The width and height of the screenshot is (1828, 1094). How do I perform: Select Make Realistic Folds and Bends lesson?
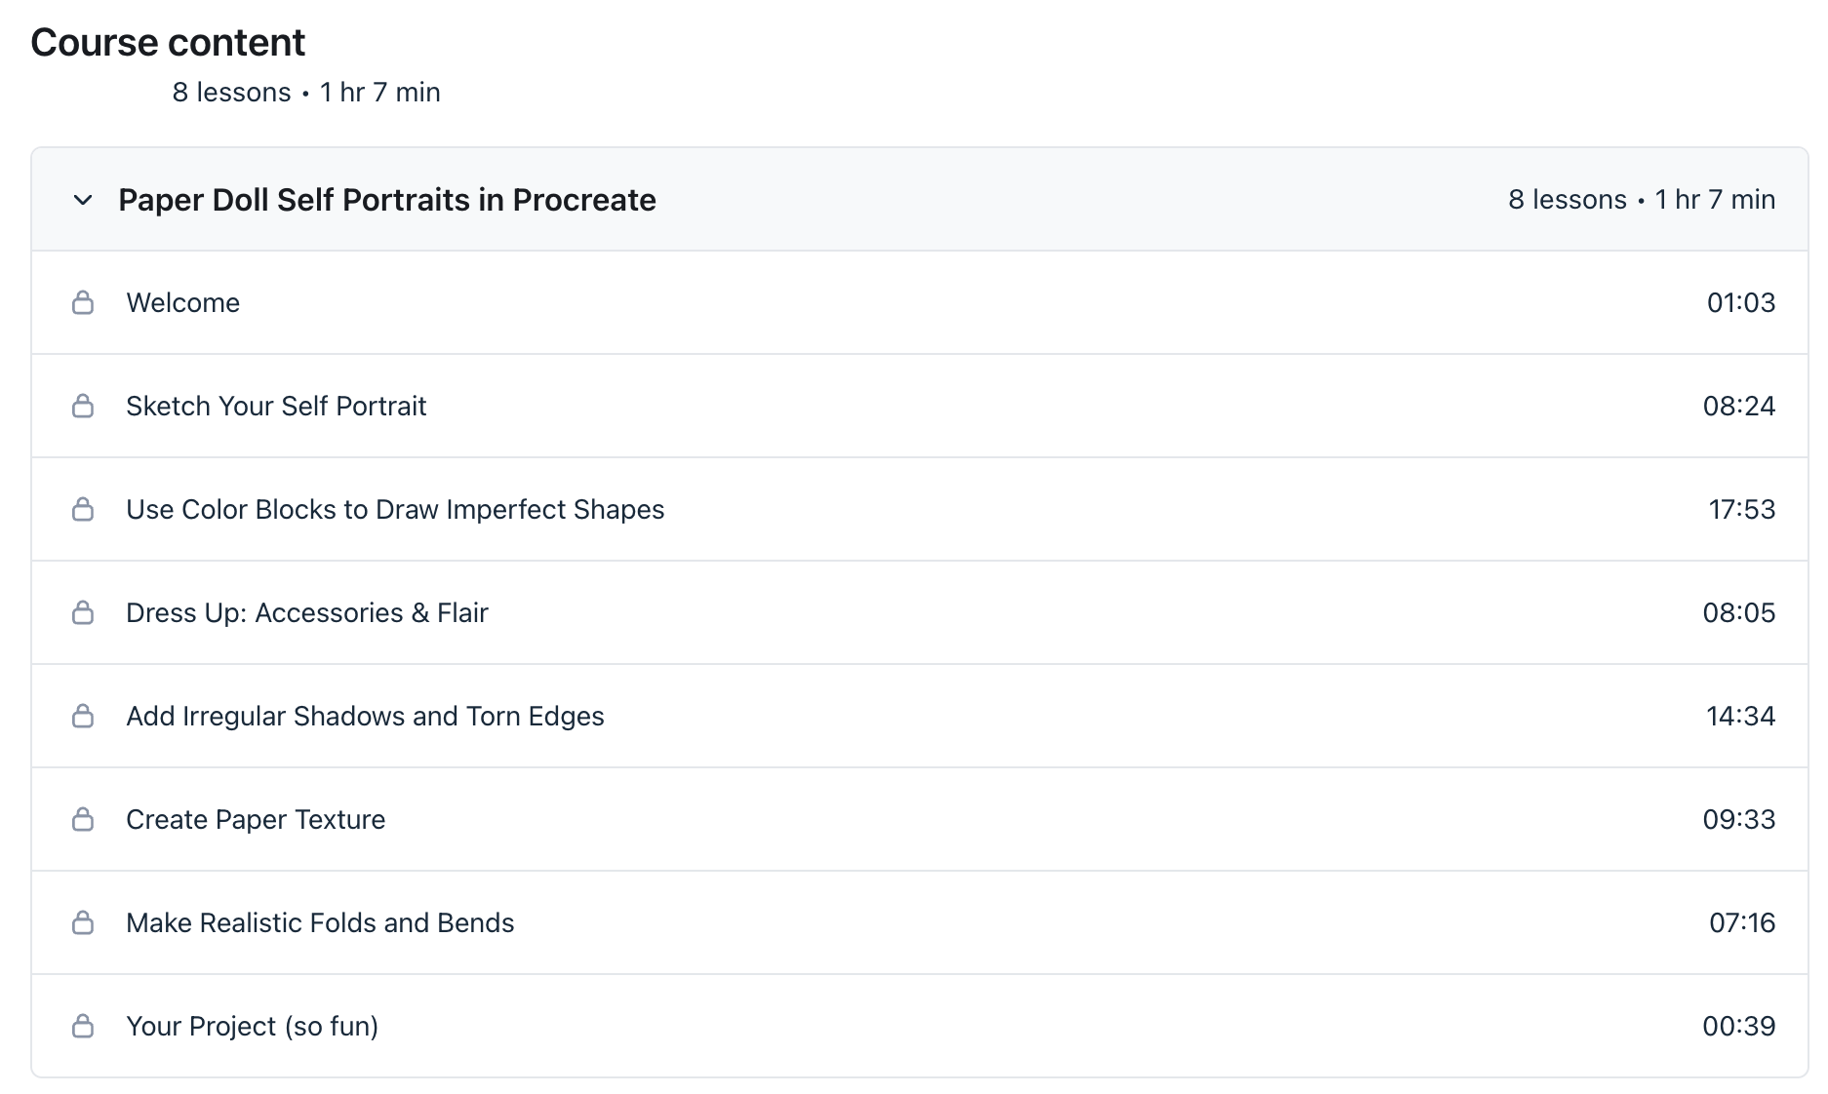[920, 922]
